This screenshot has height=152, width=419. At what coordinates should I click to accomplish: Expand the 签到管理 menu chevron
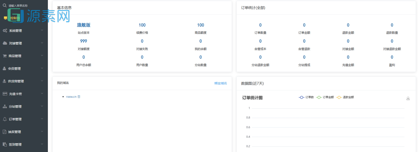[x=42, y=144]
